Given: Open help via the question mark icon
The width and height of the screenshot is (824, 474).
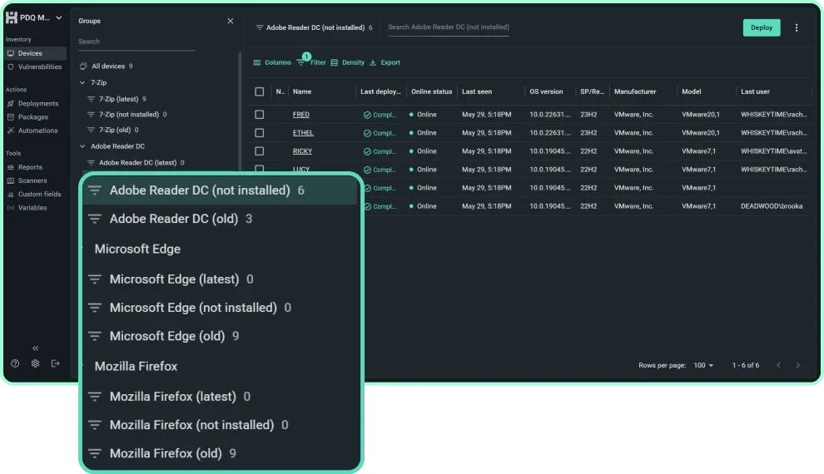Looking at the screenshot, I should click(15, 363).
